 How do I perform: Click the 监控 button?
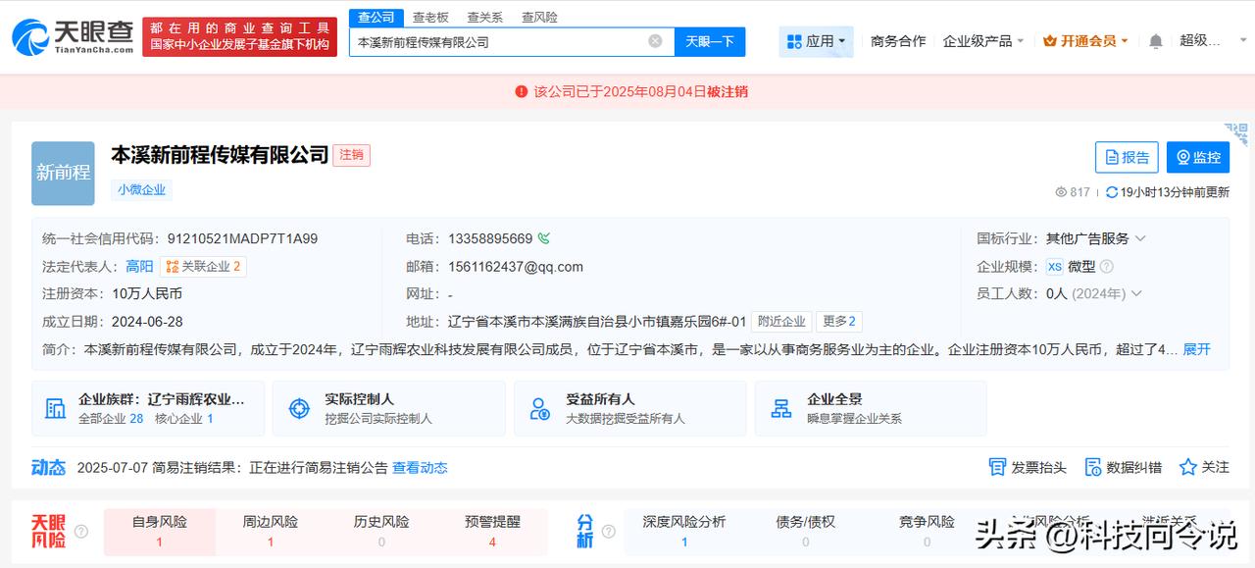[1198, 157]
